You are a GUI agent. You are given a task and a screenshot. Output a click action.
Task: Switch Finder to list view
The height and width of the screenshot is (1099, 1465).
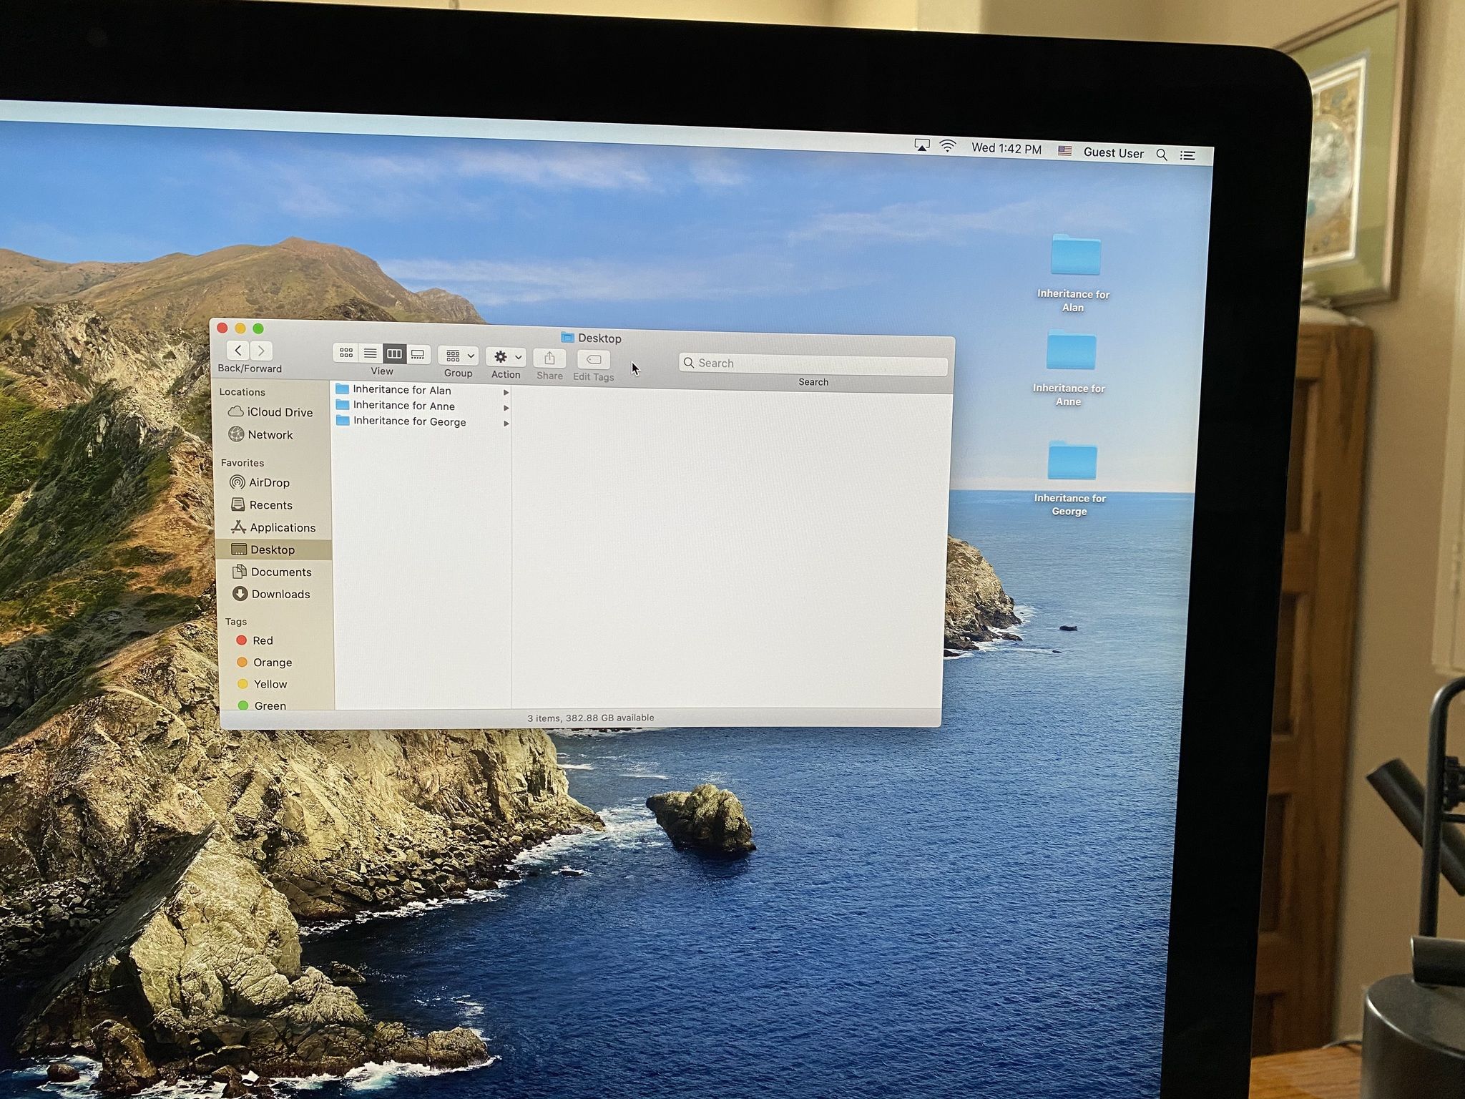pyautogui.click(x=370, y=353)
